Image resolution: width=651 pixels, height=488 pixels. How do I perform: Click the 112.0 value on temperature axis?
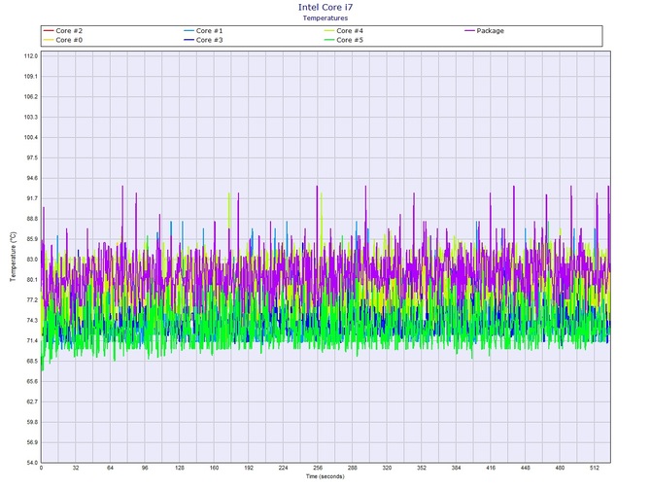[31, 55]
